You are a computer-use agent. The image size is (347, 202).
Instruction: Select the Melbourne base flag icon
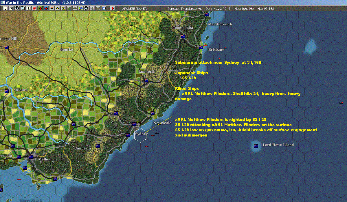[x=31, y=157]
